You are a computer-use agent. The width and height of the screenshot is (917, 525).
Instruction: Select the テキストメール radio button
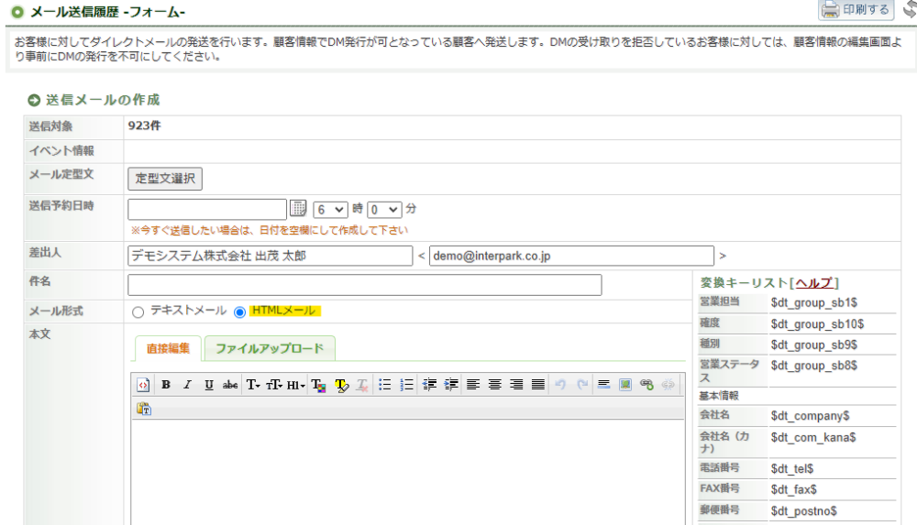click(138, 312)
